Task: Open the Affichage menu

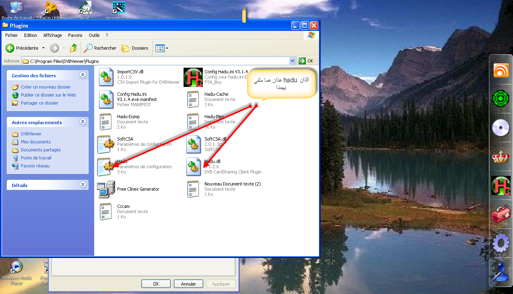Action: pyautogui.click(x=53, y=35)
